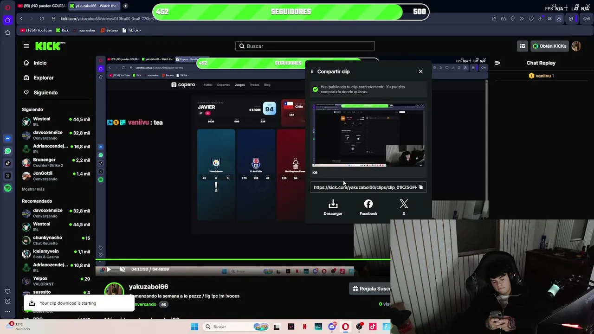This screenshot has height=334, width=594.
Task: Click the 'es' language tag
Action: [163, 304]
